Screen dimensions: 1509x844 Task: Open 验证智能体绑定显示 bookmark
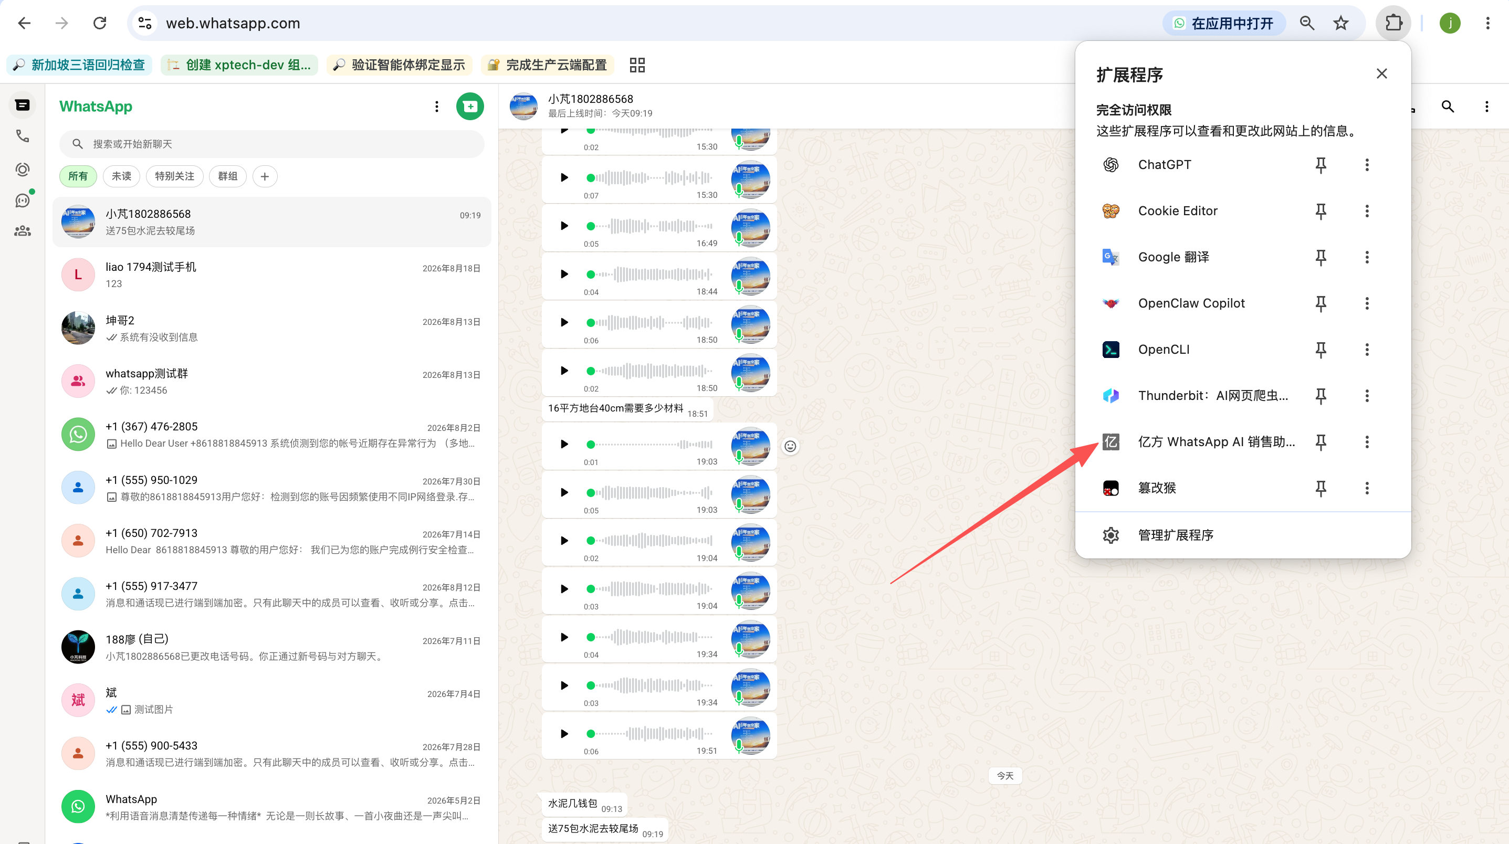(x=400, y=65)
